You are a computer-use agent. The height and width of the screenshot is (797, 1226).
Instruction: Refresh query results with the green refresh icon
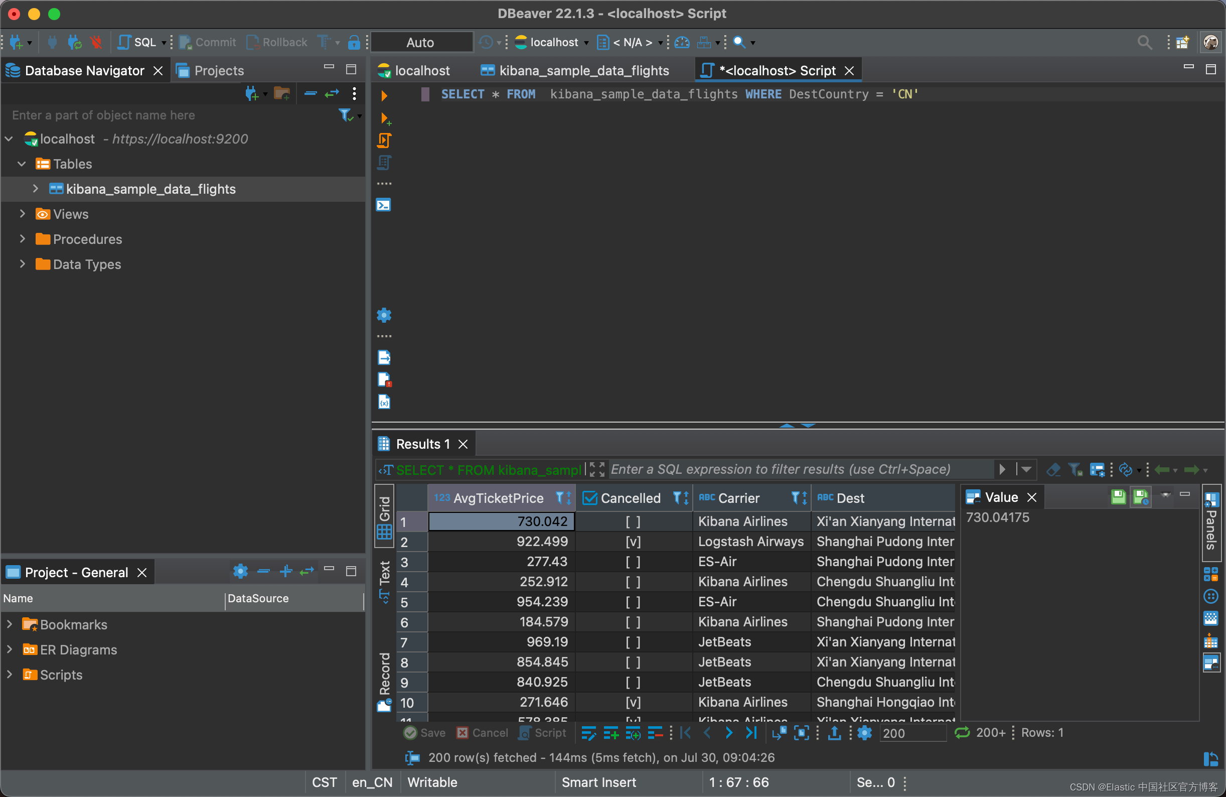coord(963,733)
